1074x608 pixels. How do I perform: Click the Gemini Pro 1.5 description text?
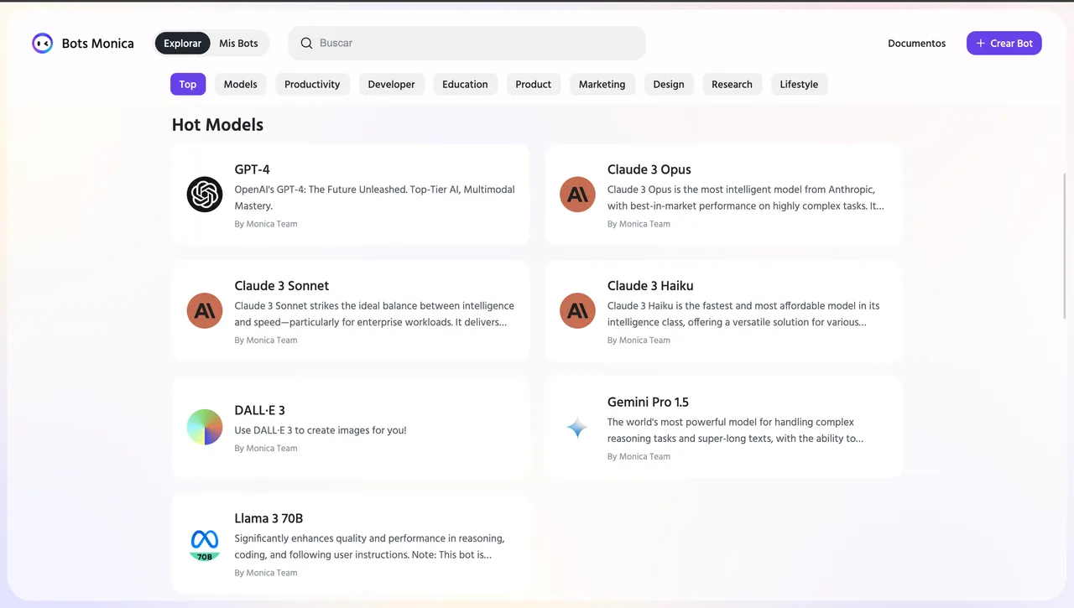tap(736, 430)
